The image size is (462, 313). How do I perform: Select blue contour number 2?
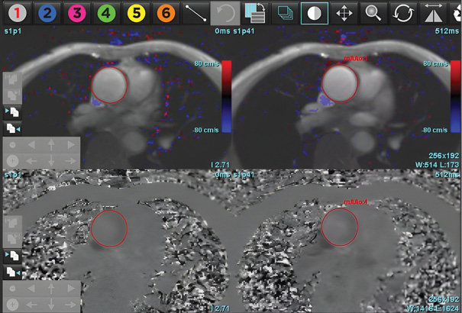coord(48,13)
